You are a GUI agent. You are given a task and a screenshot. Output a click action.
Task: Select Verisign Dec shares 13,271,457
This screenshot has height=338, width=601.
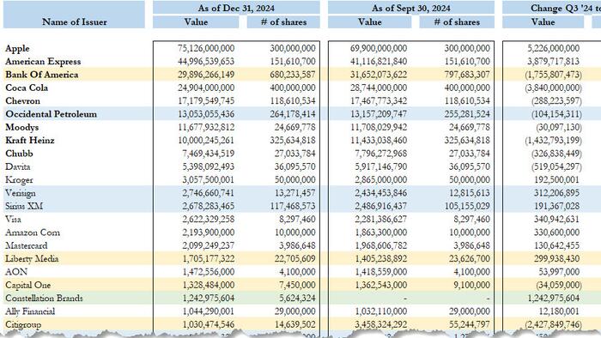tap(294, 193)
